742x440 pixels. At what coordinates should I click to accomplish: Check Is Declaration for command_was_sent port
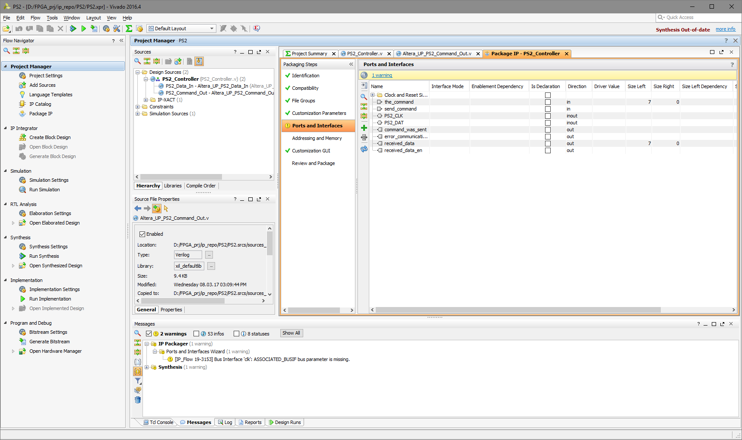pos(548,130)
